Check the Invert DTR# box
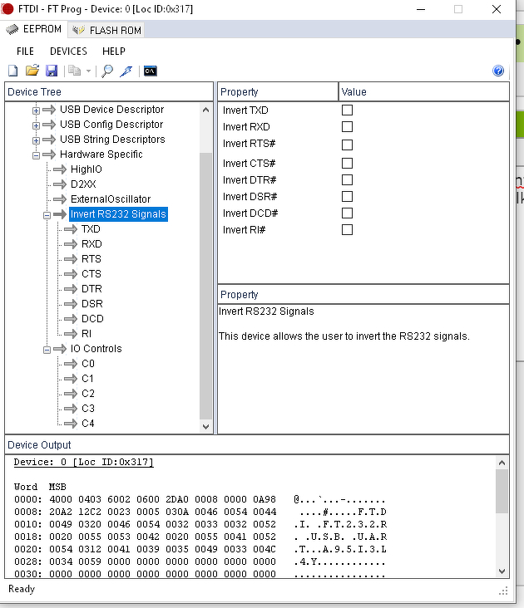The image size is (524, 608). (347, 180)
